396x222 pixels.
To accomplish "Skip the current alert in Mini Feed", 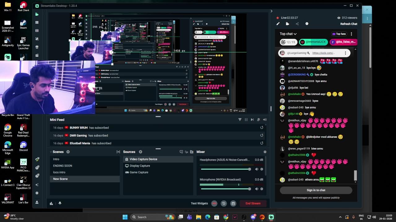I will click(x=252, y=120).
